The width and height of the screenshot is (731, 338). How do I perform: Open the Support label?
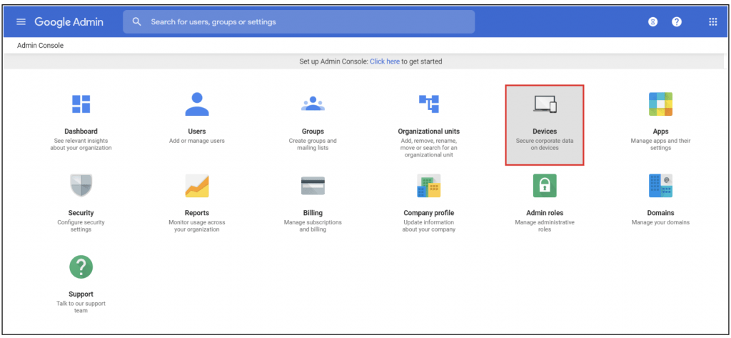(x=81, y=294)
